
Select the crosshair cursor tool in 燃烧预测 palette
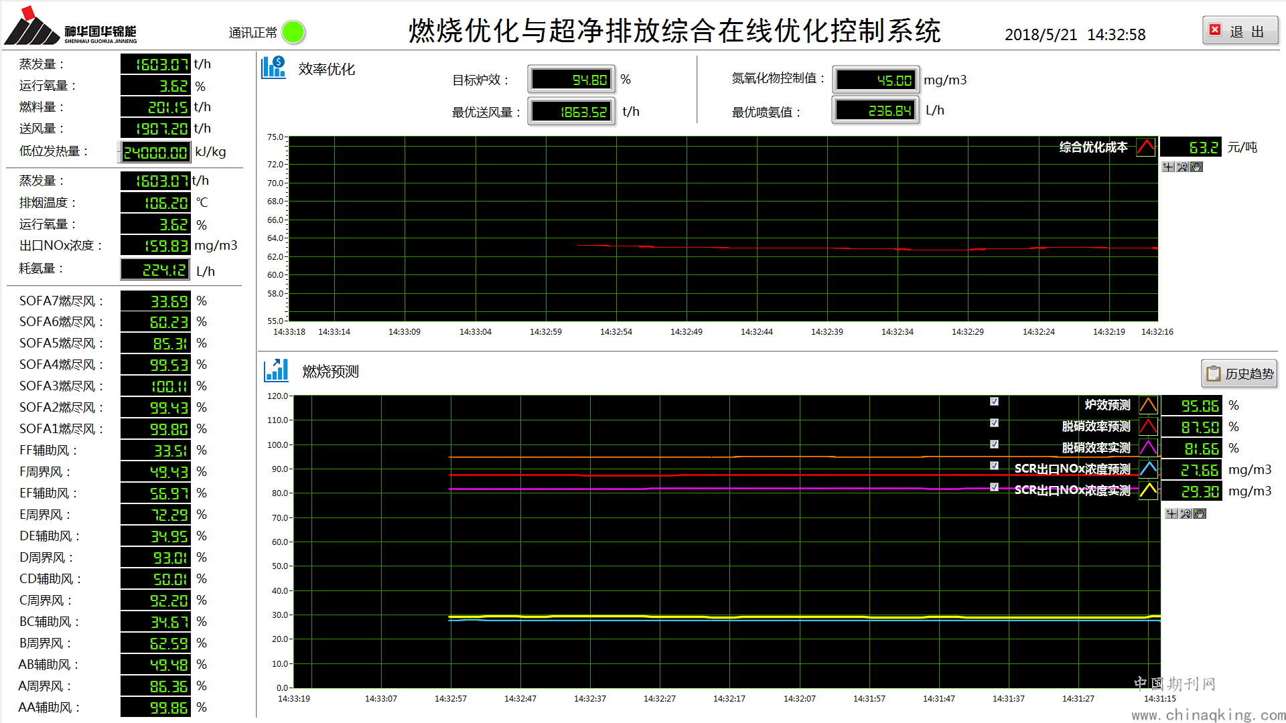(1171, 513)
